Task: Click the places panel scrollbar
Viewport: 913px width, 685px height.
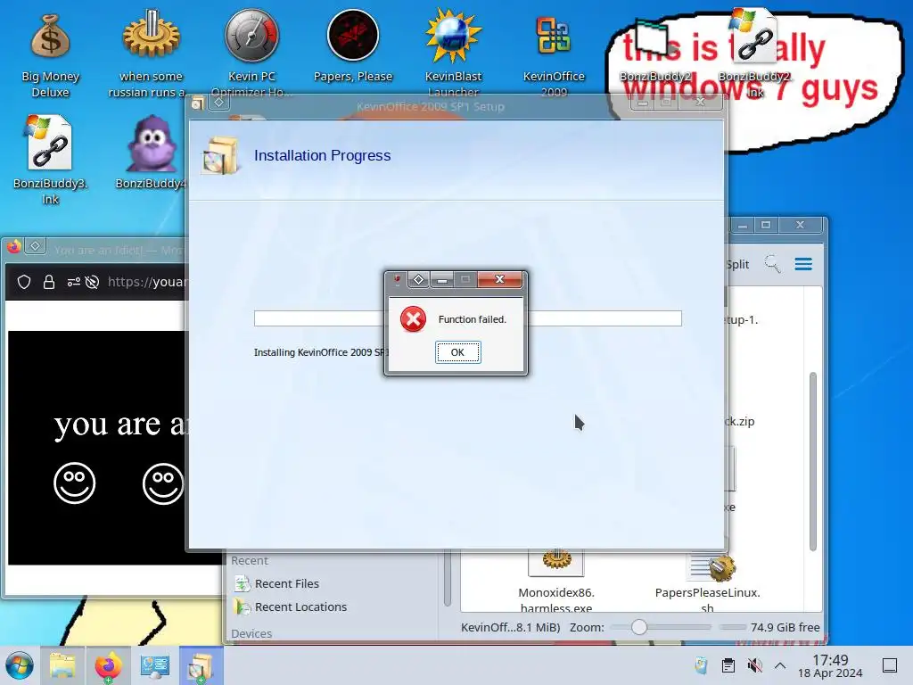Action: coord(448,580)
